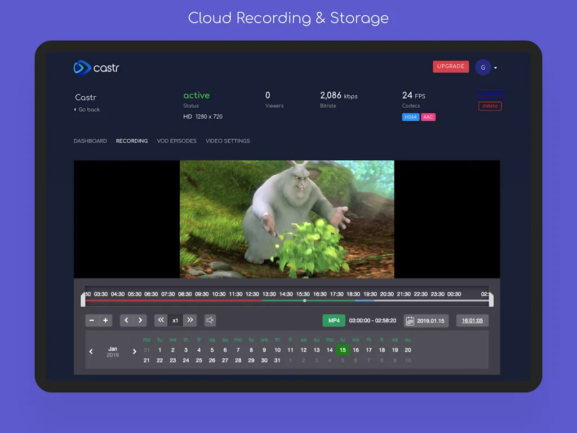Click the playhead on the recording timeline

[305, 301]
